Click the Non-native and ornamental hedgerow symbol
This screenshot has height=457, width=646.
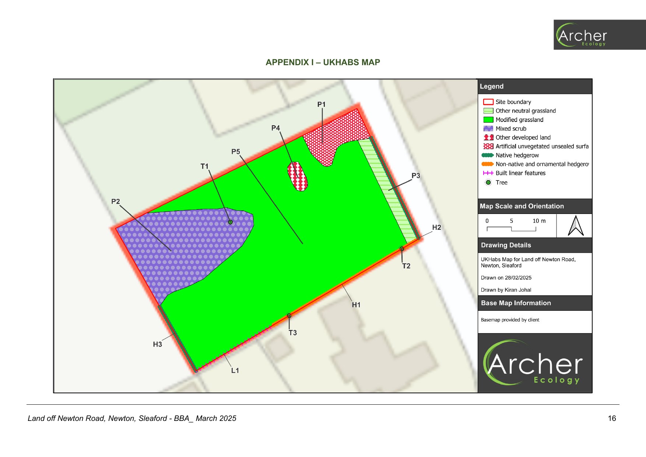click(488, 164)
